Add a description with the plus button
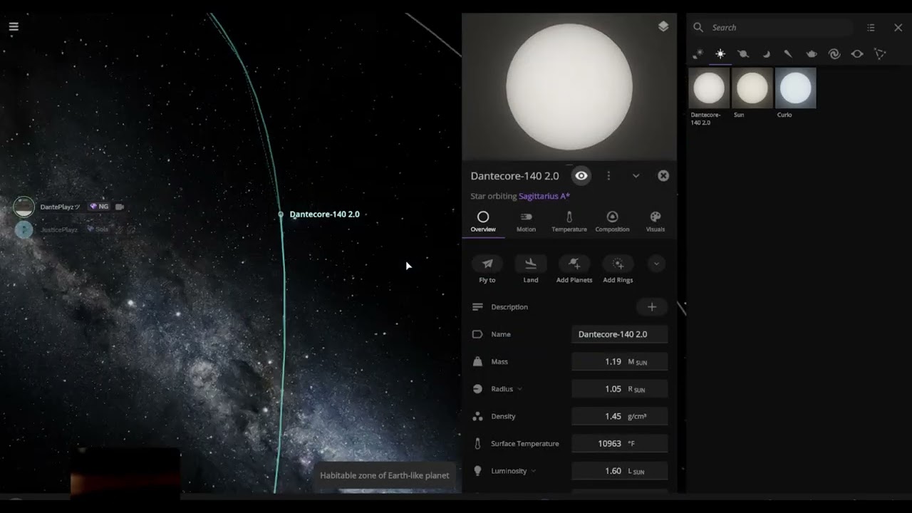This screenshot has width=912, height=513. (x=651, y=307)
